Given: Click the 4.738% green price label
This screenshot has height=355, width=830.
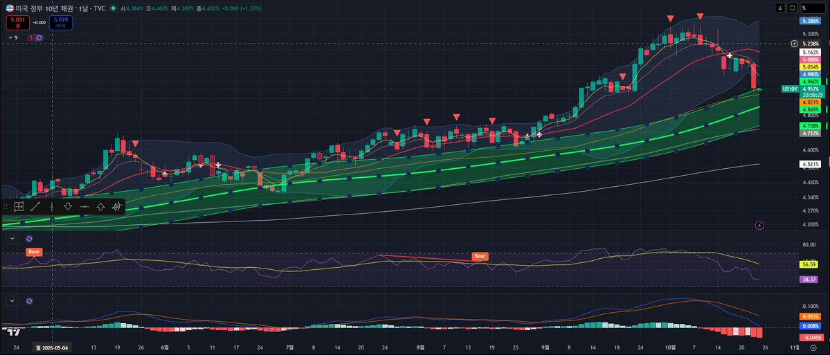Looking at the screenshot, I should 811,126.
